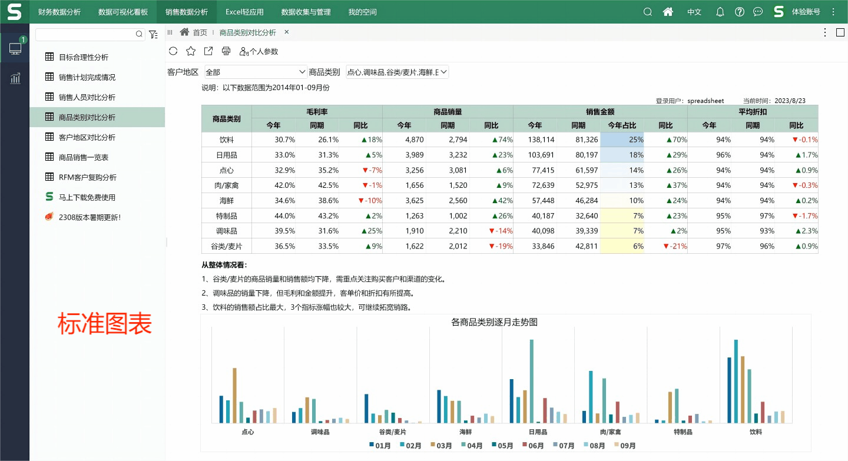
Task: Open 个人参数 settings
Action: tap(259, 51)
